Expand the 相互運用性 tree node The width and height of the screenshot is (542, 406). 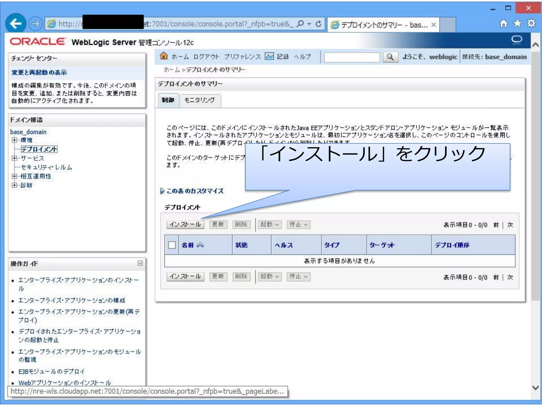pos(14,176)
